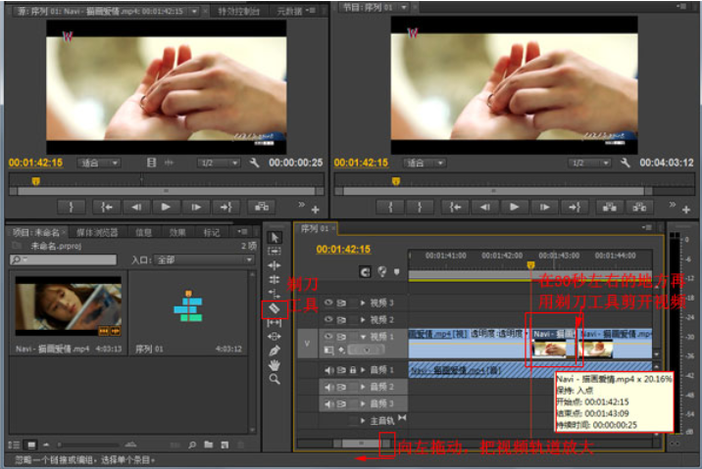Screen dimensions: 702x469
Task: Expand the 主音轨 master track
Action: [363, 421]
